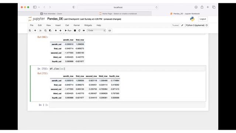Click into the df.iloc[::] code cell
236x133 pixels.
(x=127, y=69)
